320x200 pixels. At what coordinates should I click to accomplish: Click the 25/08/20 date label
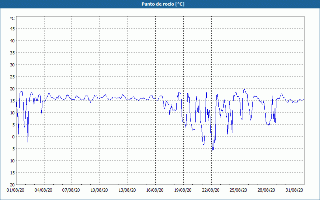point(238,190)
